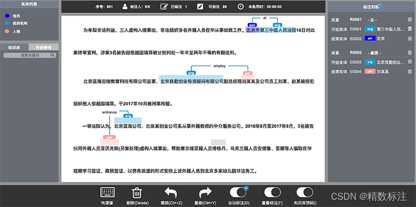
Task: Redo with the 重做(Ctrl+Y) arrow
Action: [x=205, y=193]
